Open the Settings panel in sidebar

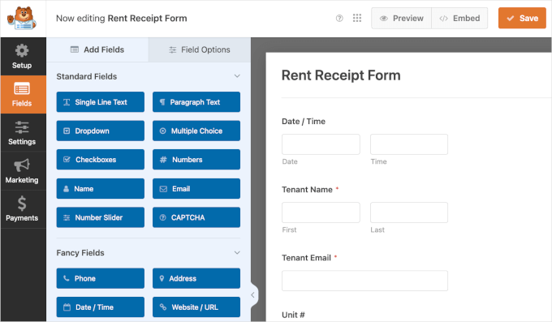[x=22, y=133]
